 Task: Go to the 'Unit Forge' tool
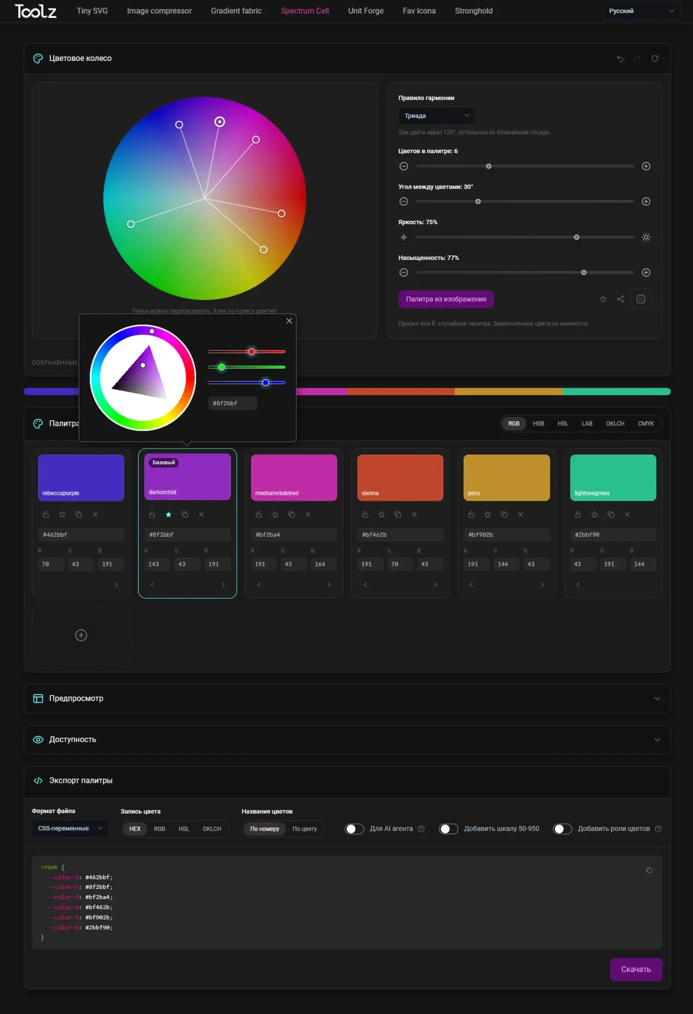coord(366,11)
